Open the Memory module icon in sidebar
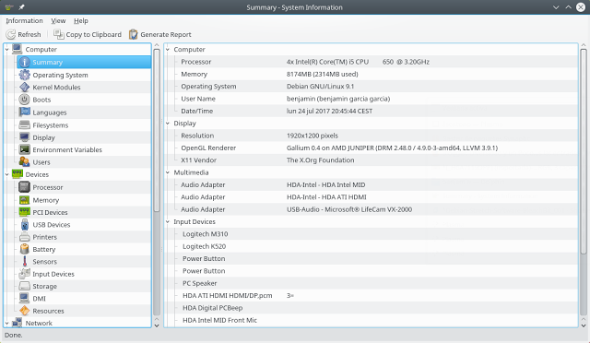This screenshot has height=343, width=590. [25, 200]
